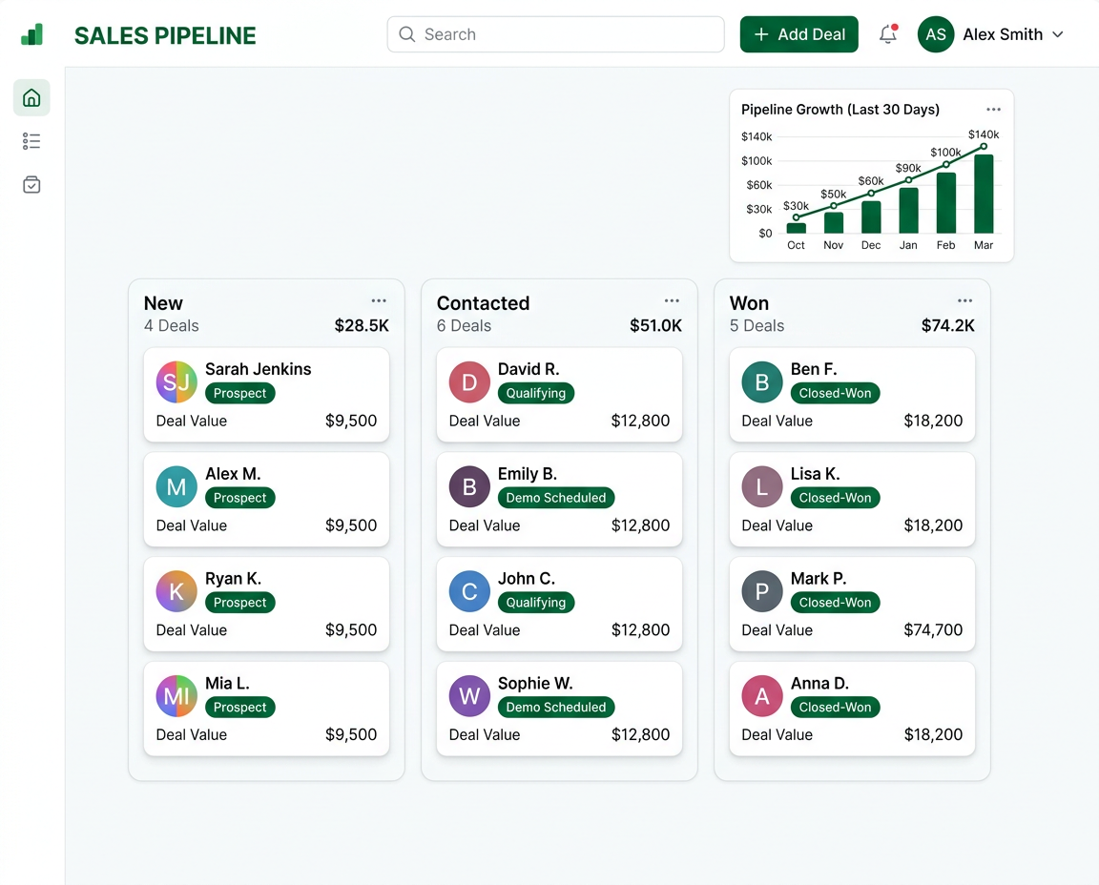The image size is (1099, 885).
Task: Click the Won column $74.2K total
Action: [947, 326]
